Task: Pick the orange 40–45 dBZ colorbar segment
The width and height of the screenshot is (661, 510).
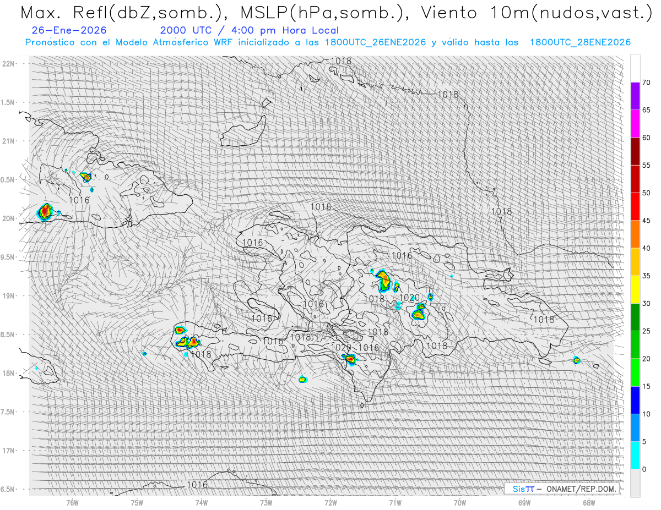Action: click(x=635, y=234)
